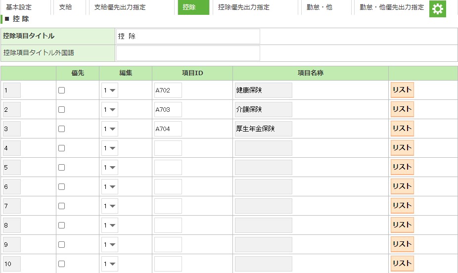Click the リスト button for 介護保険

tap(402, 109)
